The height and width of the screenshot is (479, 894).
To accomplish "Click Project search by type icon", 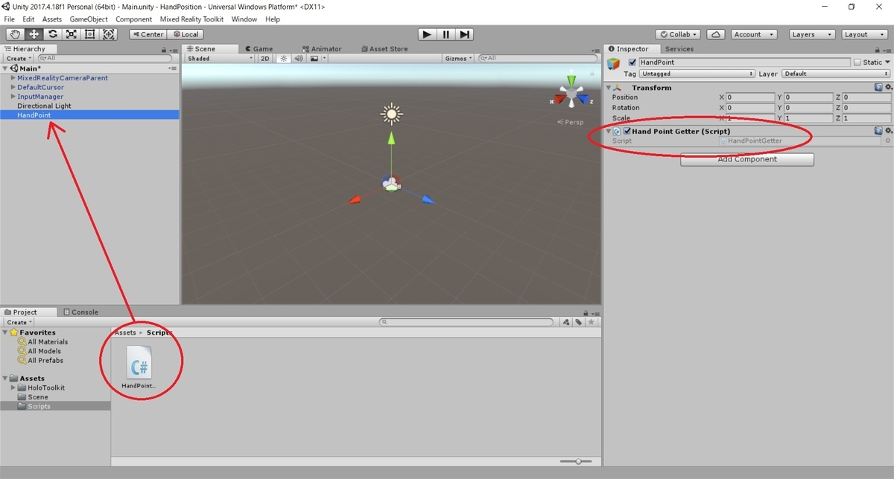I will (x=567, y=322).
